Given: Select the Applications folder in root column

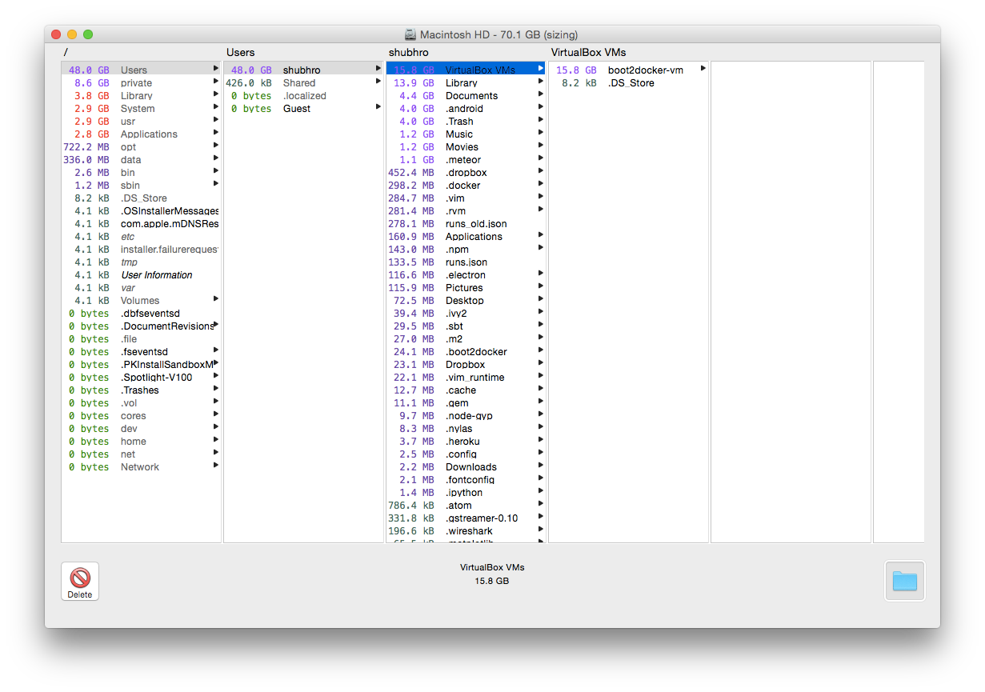Looking at the screenshot, I should 149,134.
